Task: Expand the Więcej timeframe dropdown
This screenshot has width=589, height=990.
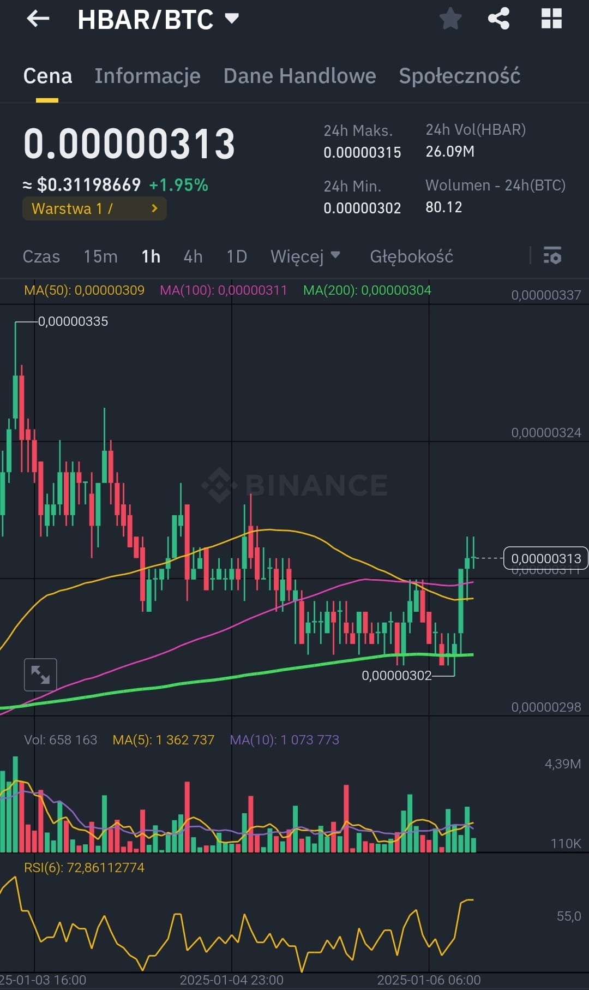Action: [x=305, y=256]
